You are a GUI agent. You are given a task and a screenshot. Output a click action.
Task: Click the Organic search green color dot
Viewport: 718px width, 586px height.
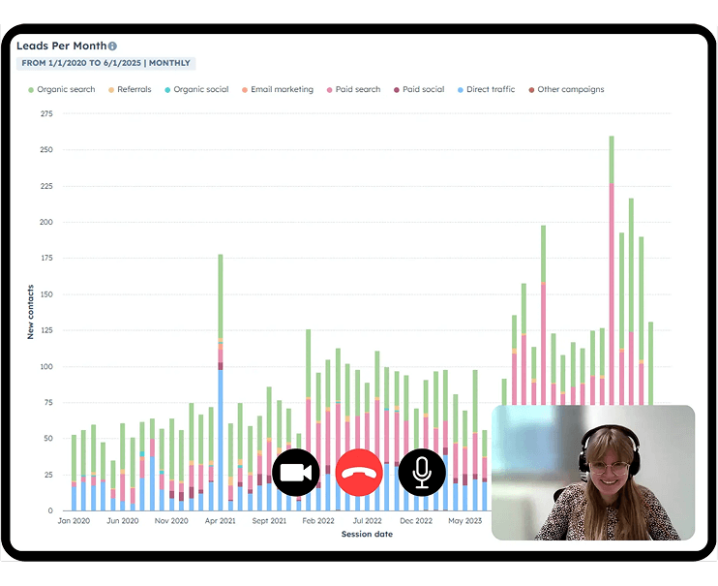pyautogui.click(x=30, y=89)
